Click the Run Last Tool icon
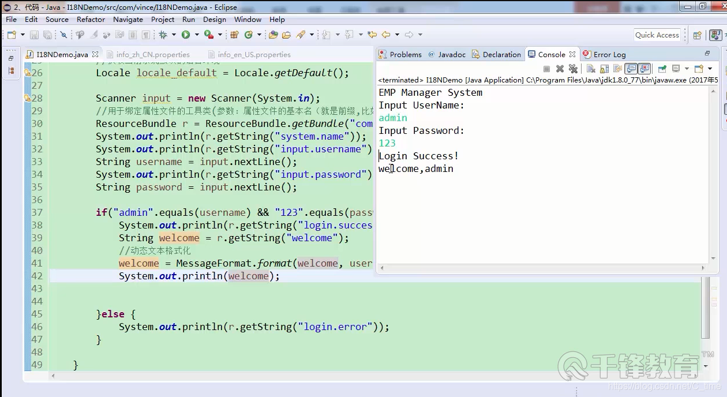The height and width of the screenshot is (397, 727). click(x=209, y=35)
